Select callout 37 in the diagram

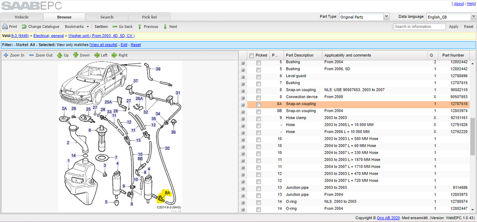[x=136, y=81]
